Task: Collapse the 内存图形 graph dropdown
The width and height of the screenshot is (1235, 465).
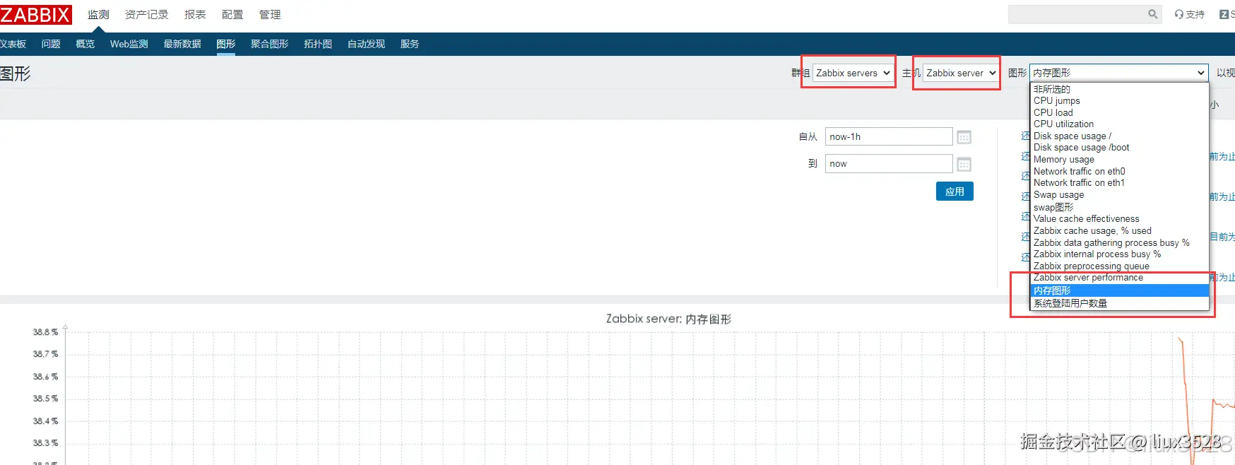Action: [x=1118, y=73]
